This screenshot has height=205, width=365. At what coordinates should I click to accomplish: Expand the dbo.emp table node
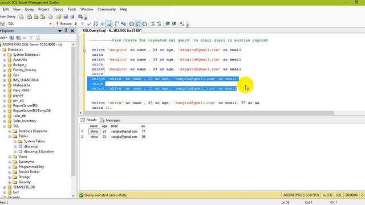15,146
